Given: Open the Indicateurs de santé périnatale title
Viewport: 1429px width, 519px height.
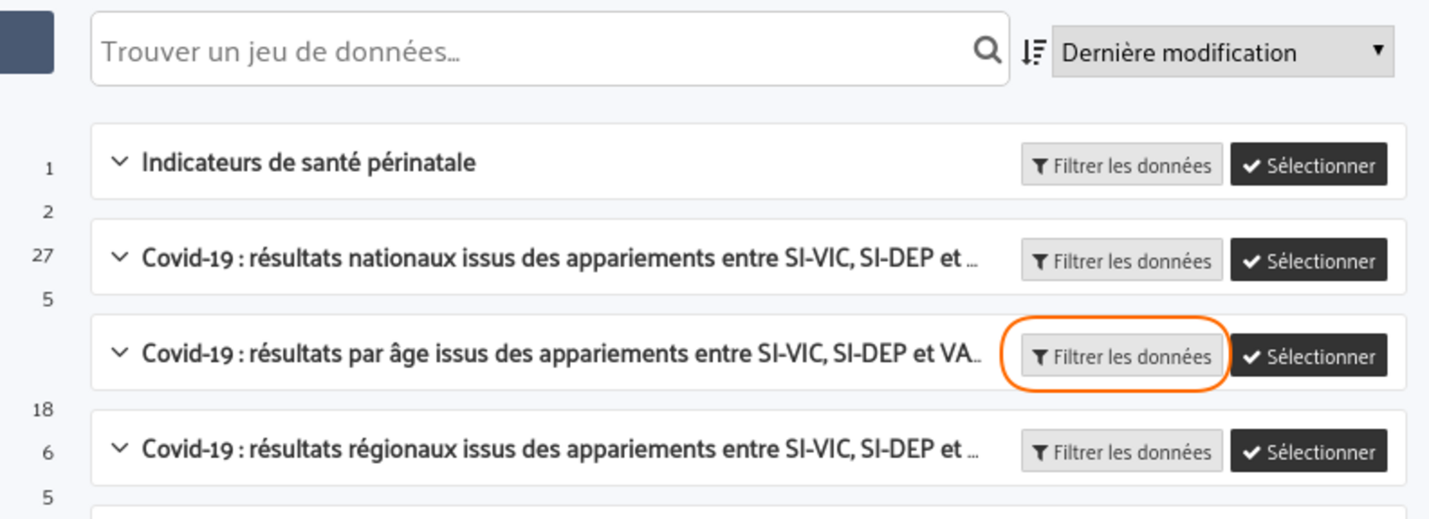Looking at the screenshot, I should (x=309, y=163).
